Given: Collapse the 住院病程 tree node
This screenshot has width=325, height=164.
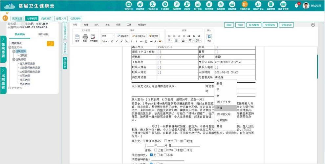Looking at the screenshot, I should point(14,59).
